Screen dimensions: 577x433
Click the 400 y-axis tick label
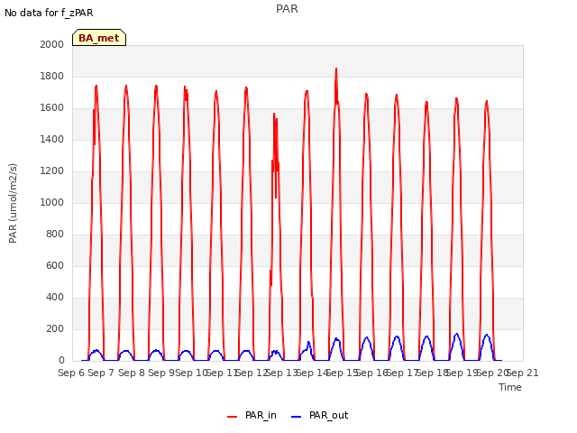click(x=55, y=297)
